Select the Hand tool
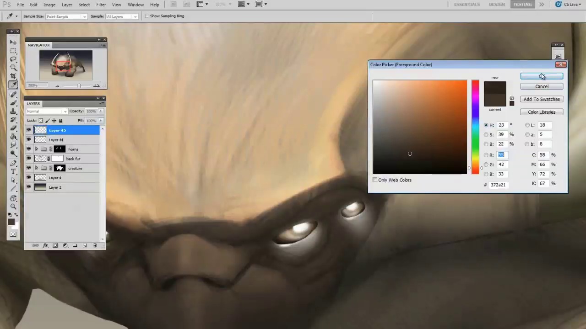Image resolution: width=586 pixels, height=329 pixels. click(x=13, y=198)
